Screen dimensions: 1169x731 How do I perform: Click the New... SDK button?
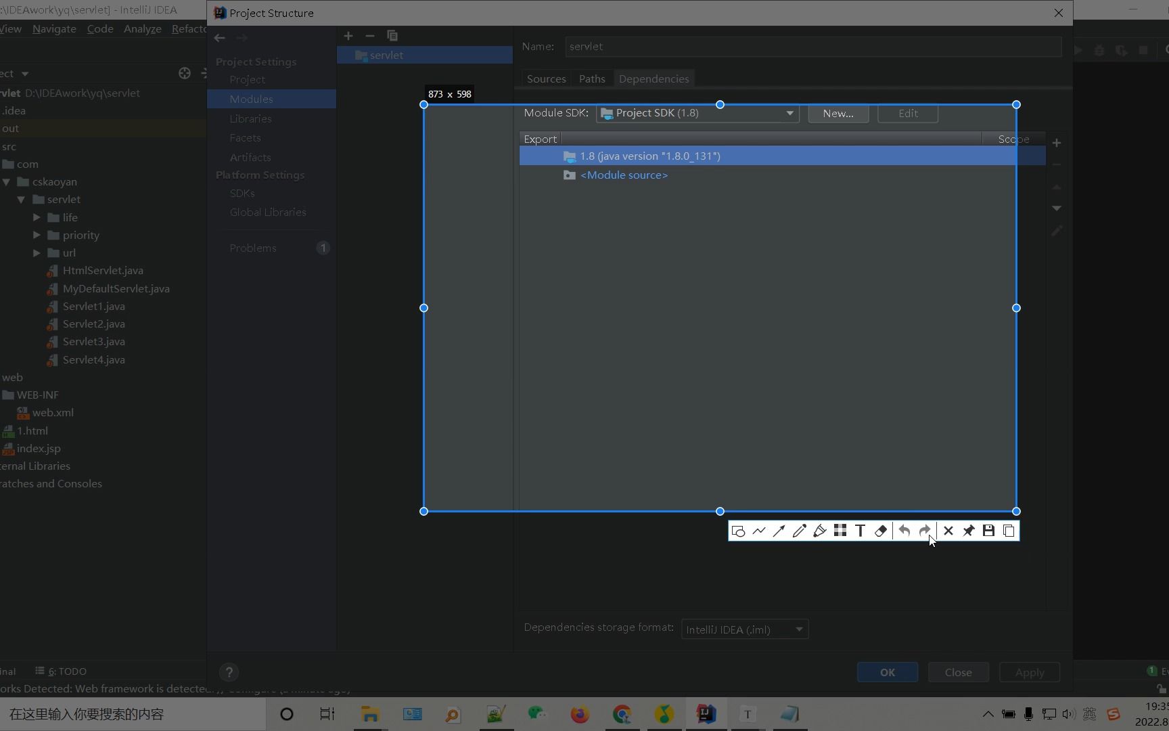(x=838, y=114)
